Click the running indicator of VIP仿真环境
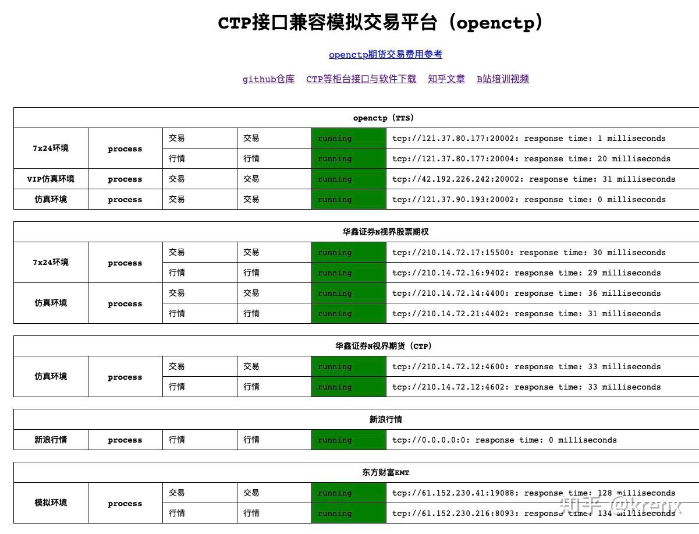The image size is (699, 534). [x=348, y=179]
